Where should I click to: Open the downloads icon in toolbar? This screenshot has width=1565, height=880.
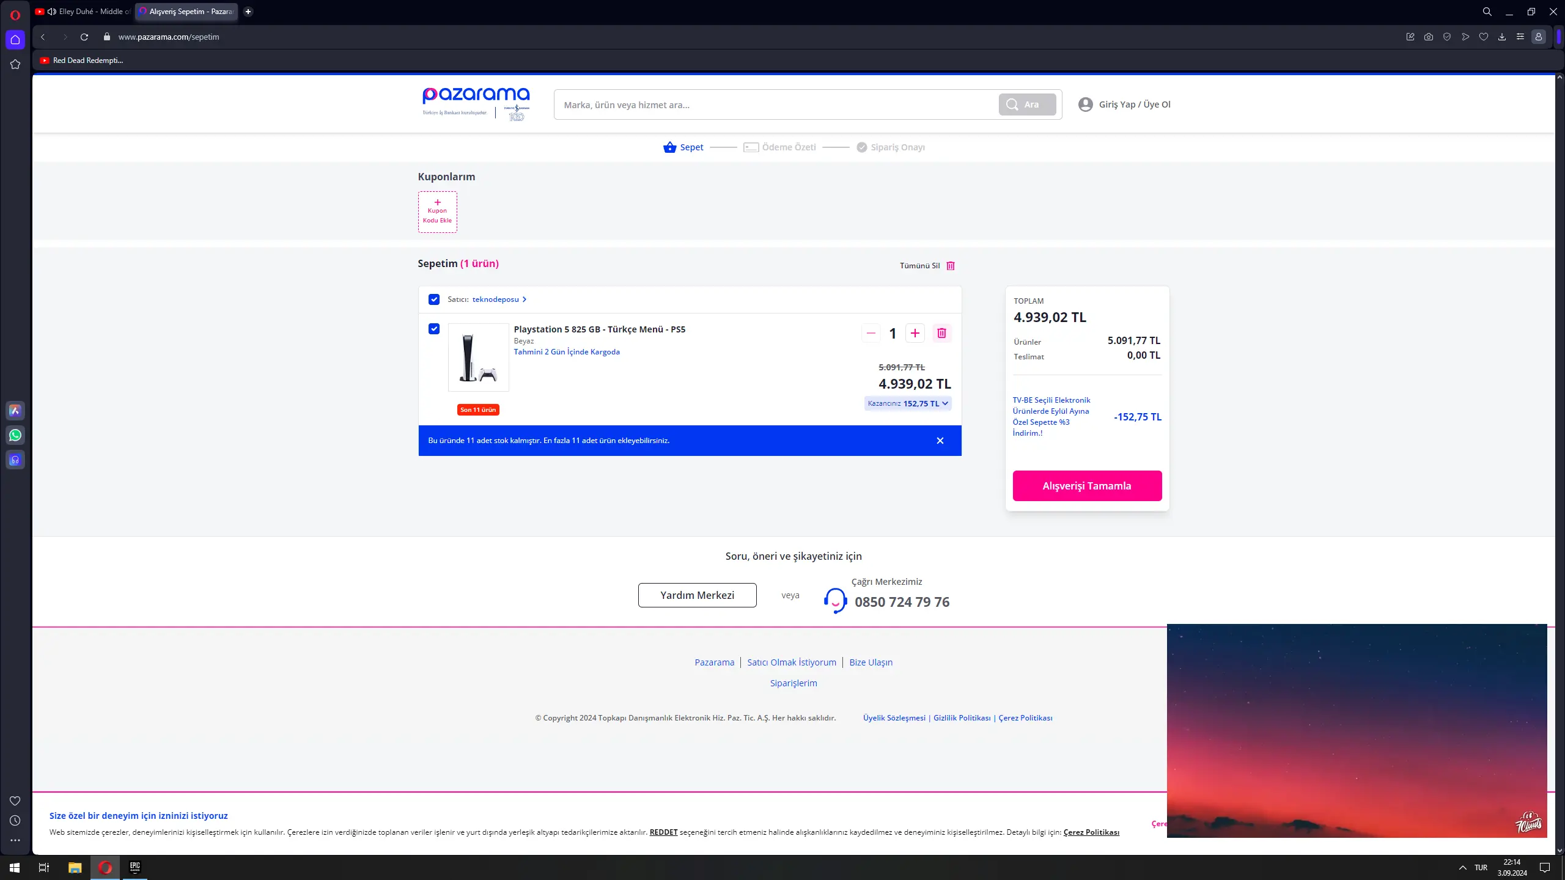point(1501,37)
